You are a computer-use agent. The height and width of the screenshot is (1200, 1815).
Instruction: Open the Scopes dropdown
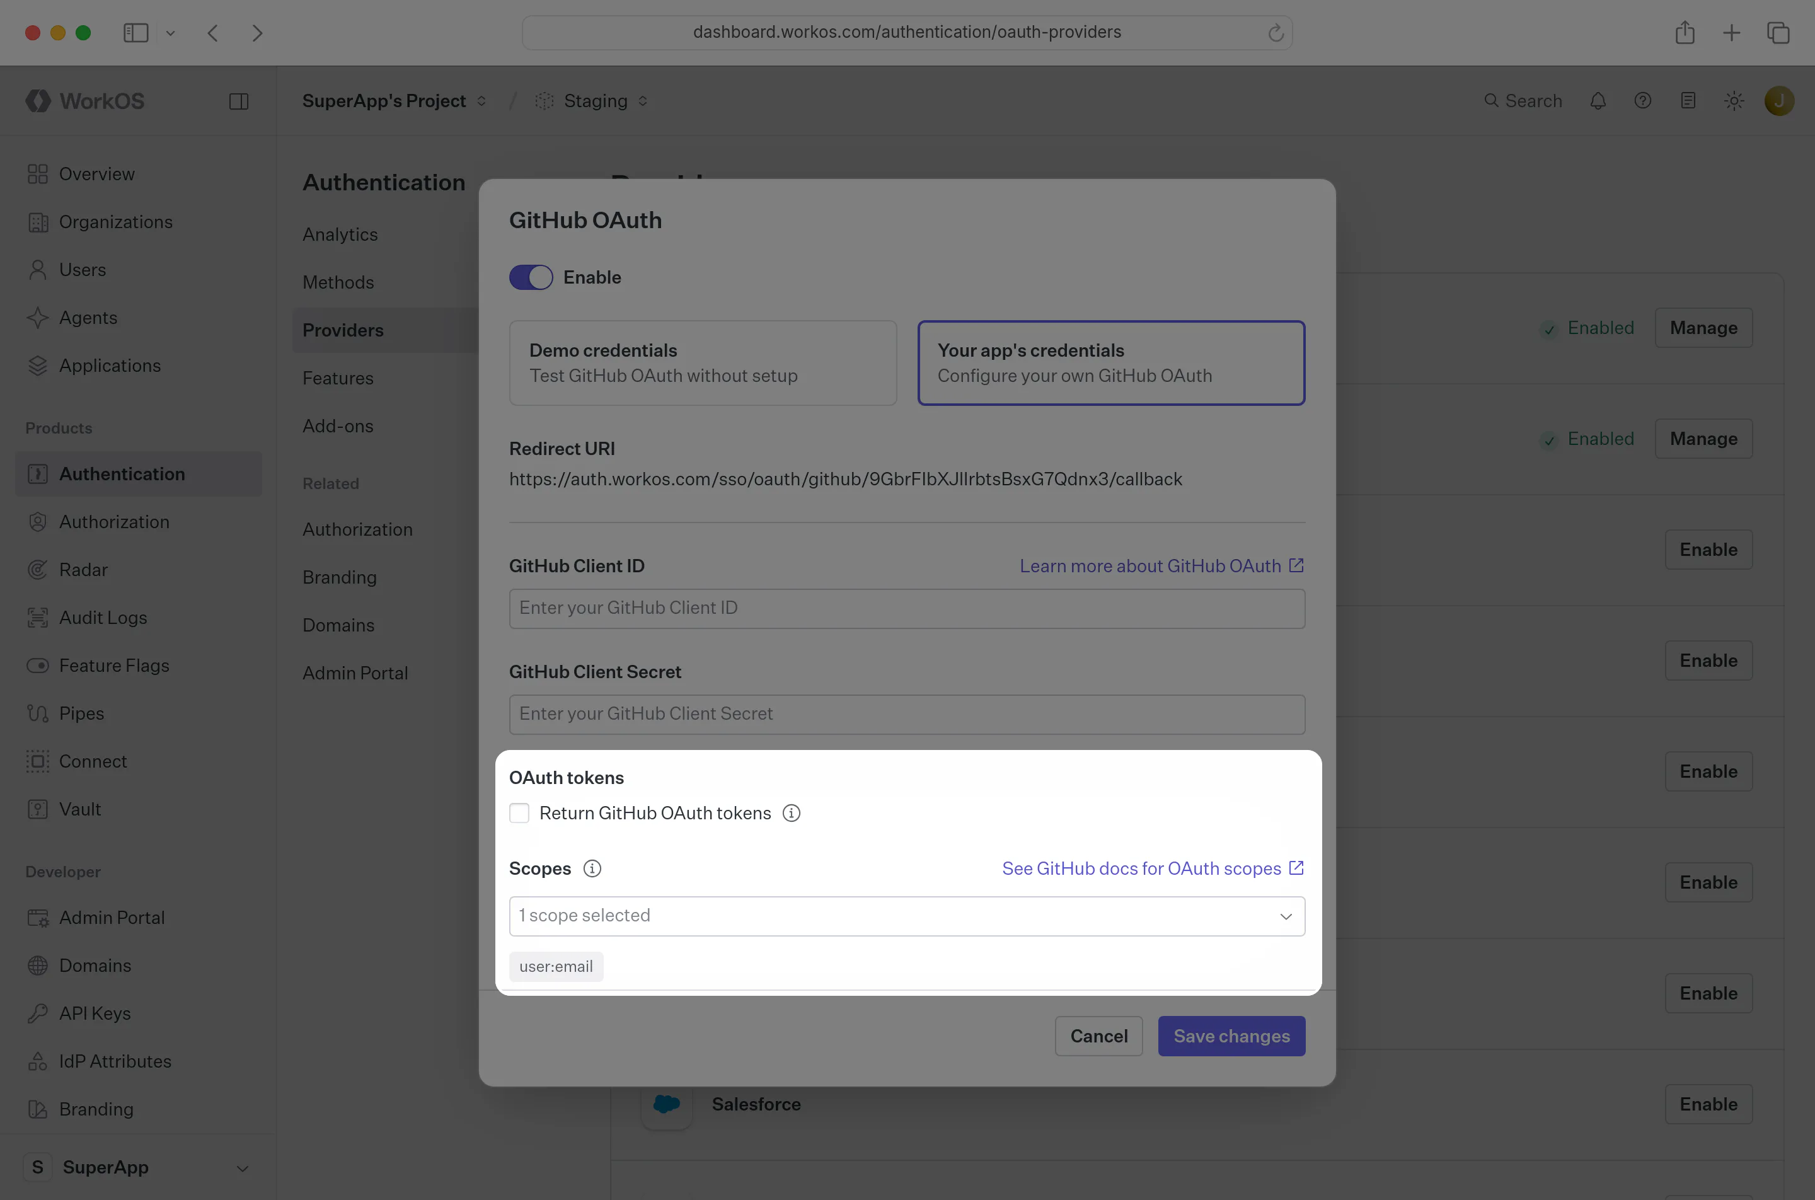(907, 916)
